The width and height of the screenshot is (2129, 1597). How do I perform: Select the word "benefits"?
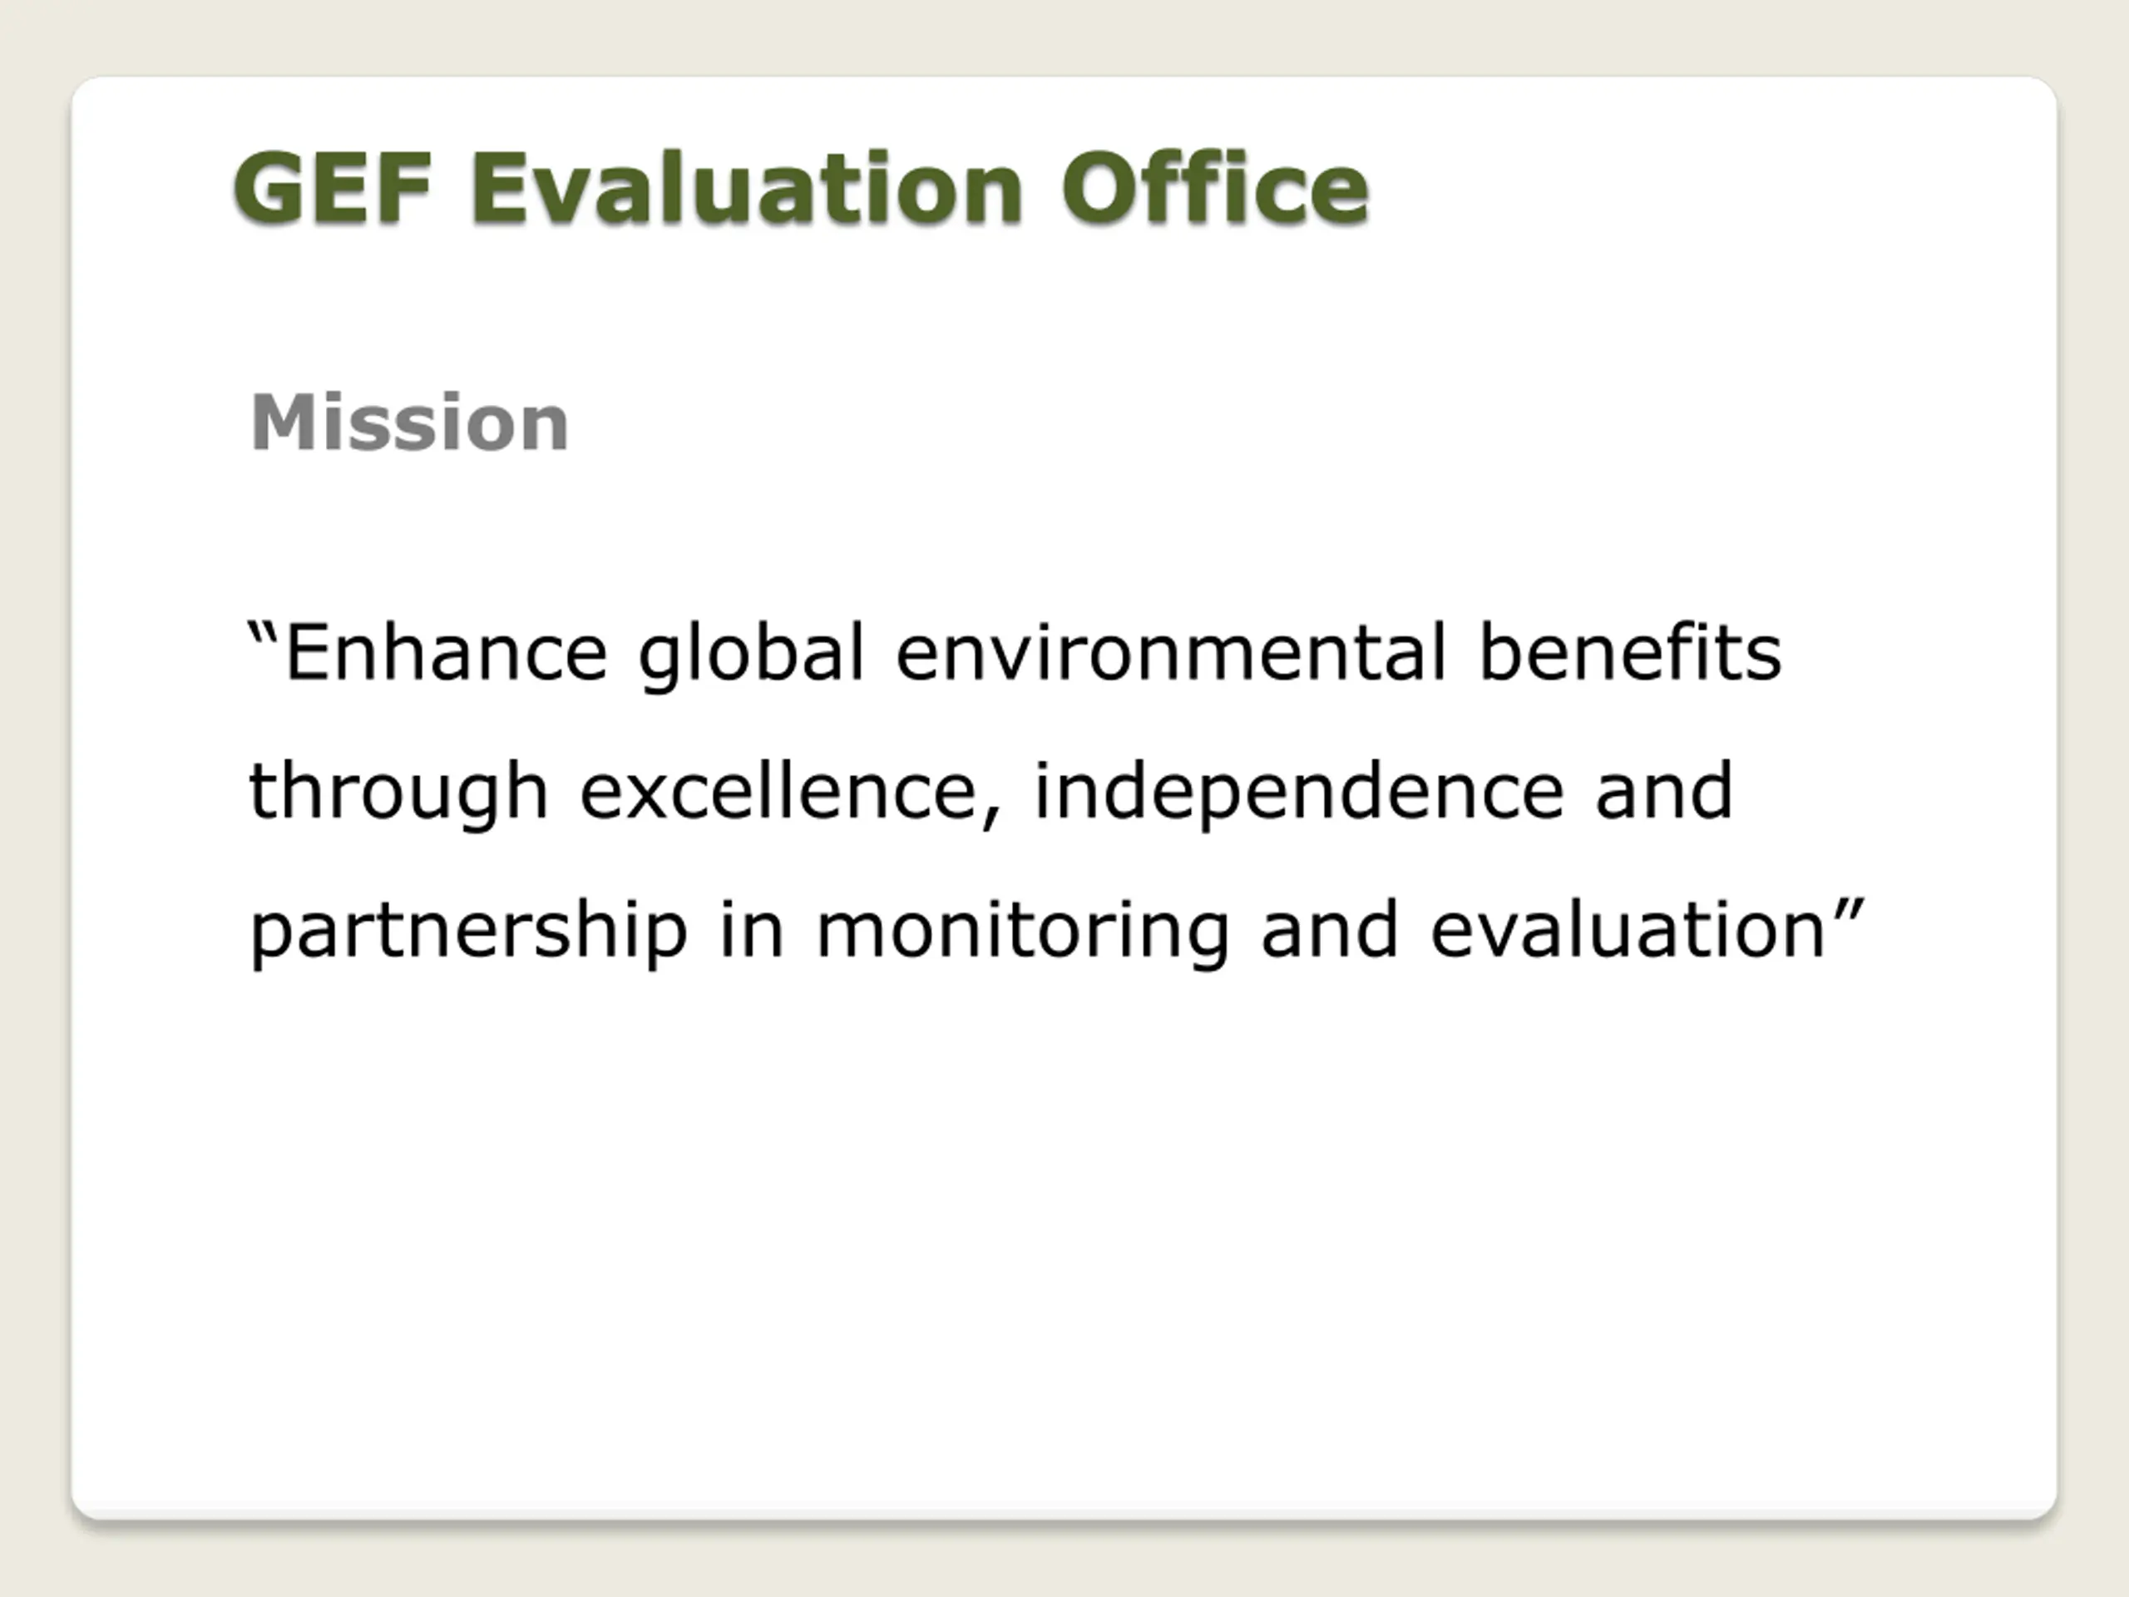(1629, 653)
